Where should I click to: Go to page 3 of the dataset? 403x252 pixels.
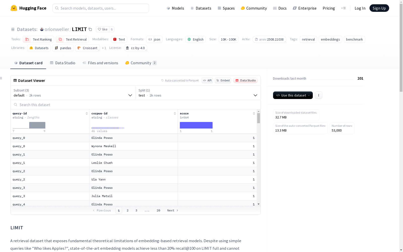(137, 210)
